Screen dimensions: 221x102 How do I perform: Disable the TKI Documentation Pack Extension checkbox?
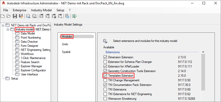click(105, 85)
